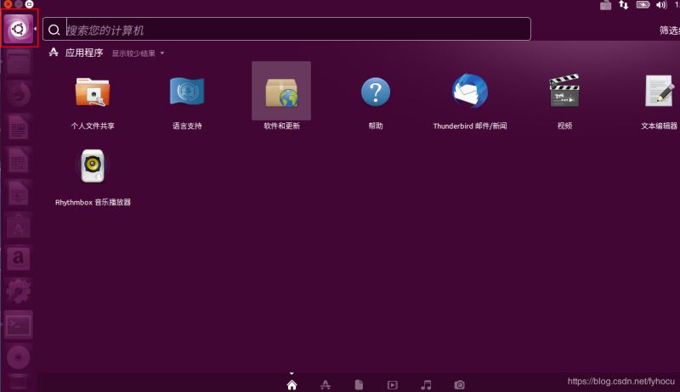Viewport: 680px width, 392px height.
Task: Open the Ubuntu Dash home button
Action: point(19,29)
